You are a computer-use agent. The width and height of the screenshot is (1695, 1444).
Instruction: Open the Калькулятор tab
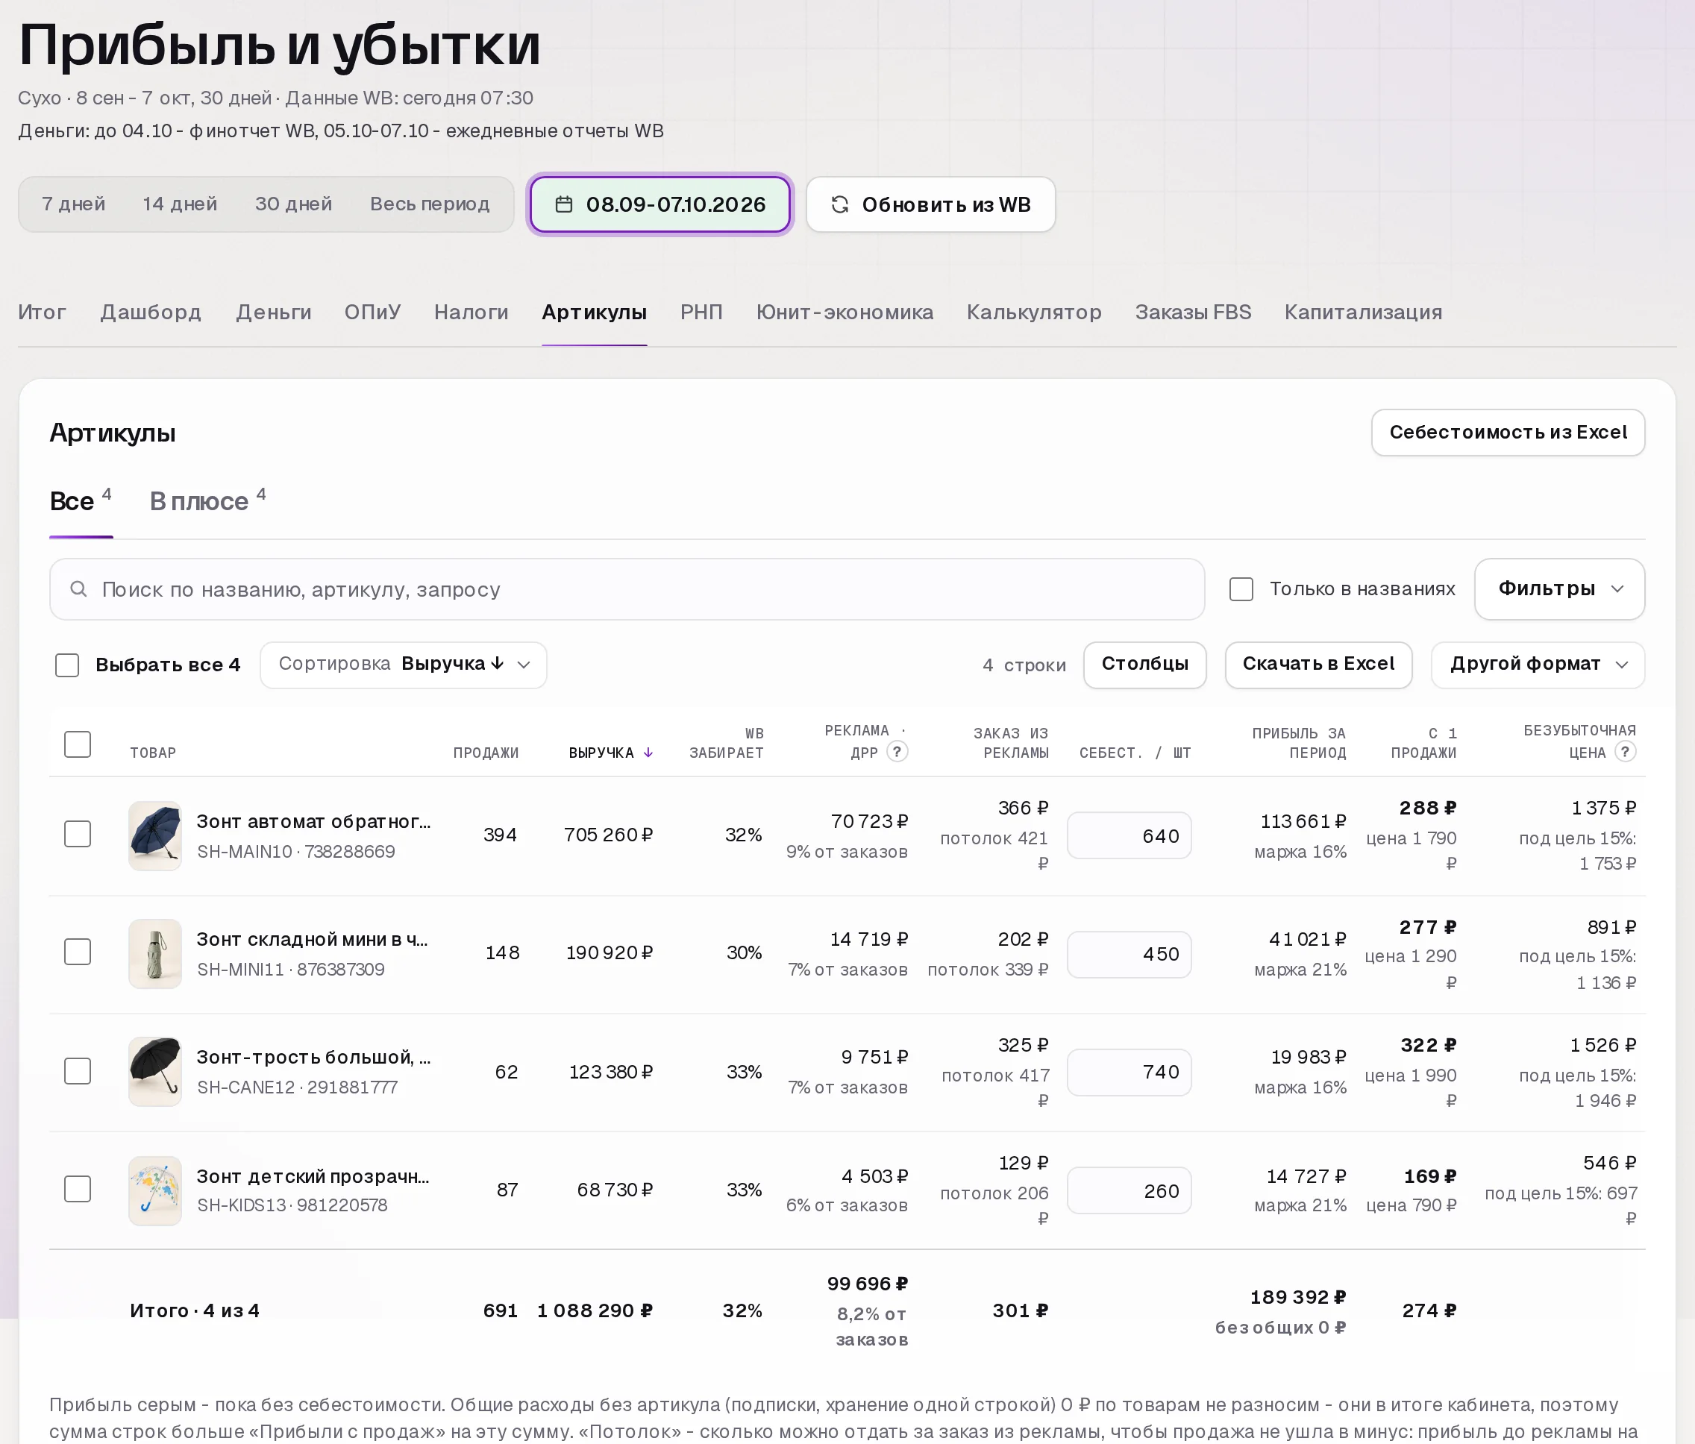click(1034, 312)
